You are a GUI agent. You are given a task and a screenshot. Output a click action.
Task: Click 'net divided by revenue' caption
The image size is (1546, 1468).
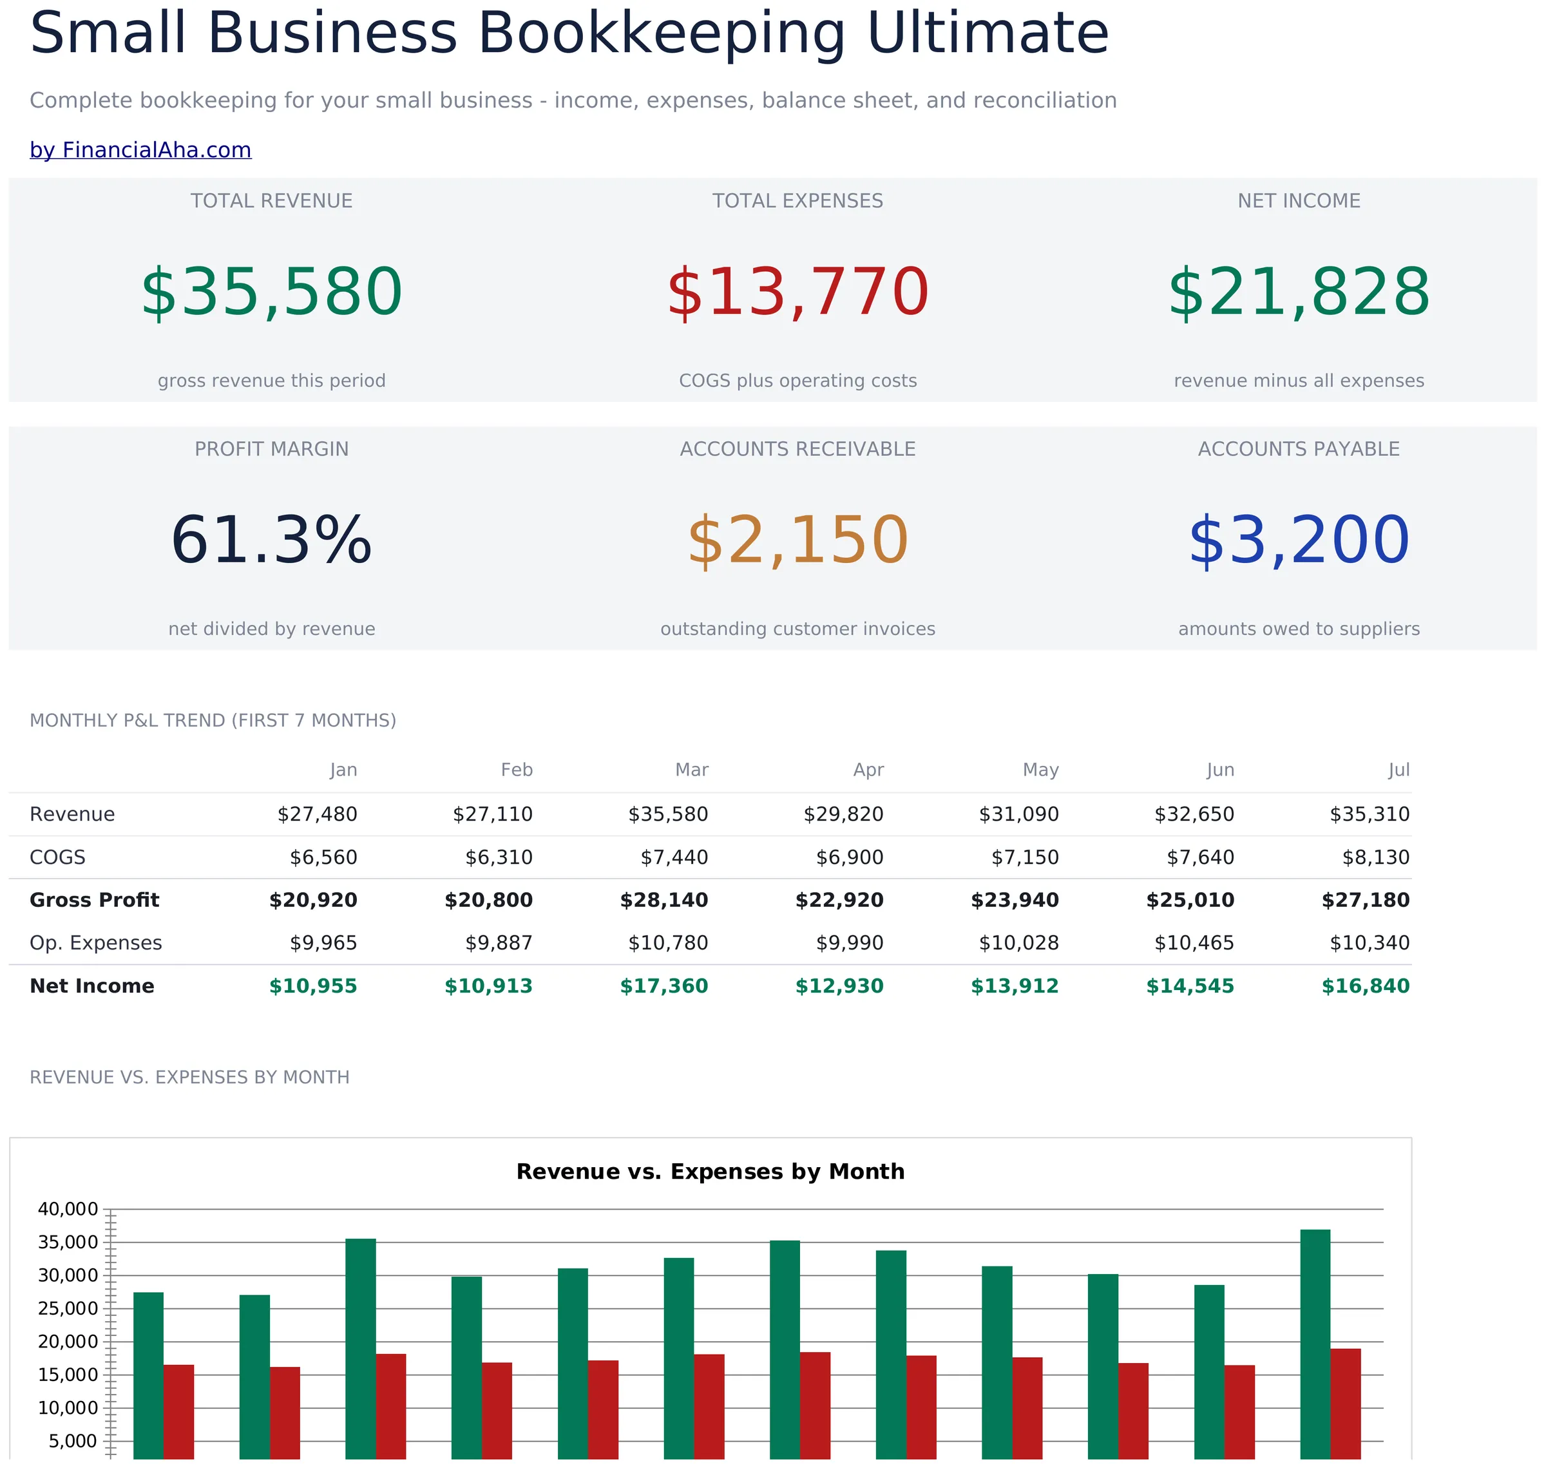click(271, 629)
